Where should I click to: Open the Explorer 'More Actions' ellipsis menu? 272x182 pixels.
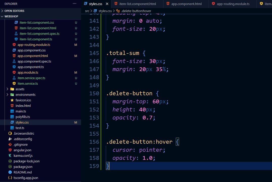coord(75,4)
